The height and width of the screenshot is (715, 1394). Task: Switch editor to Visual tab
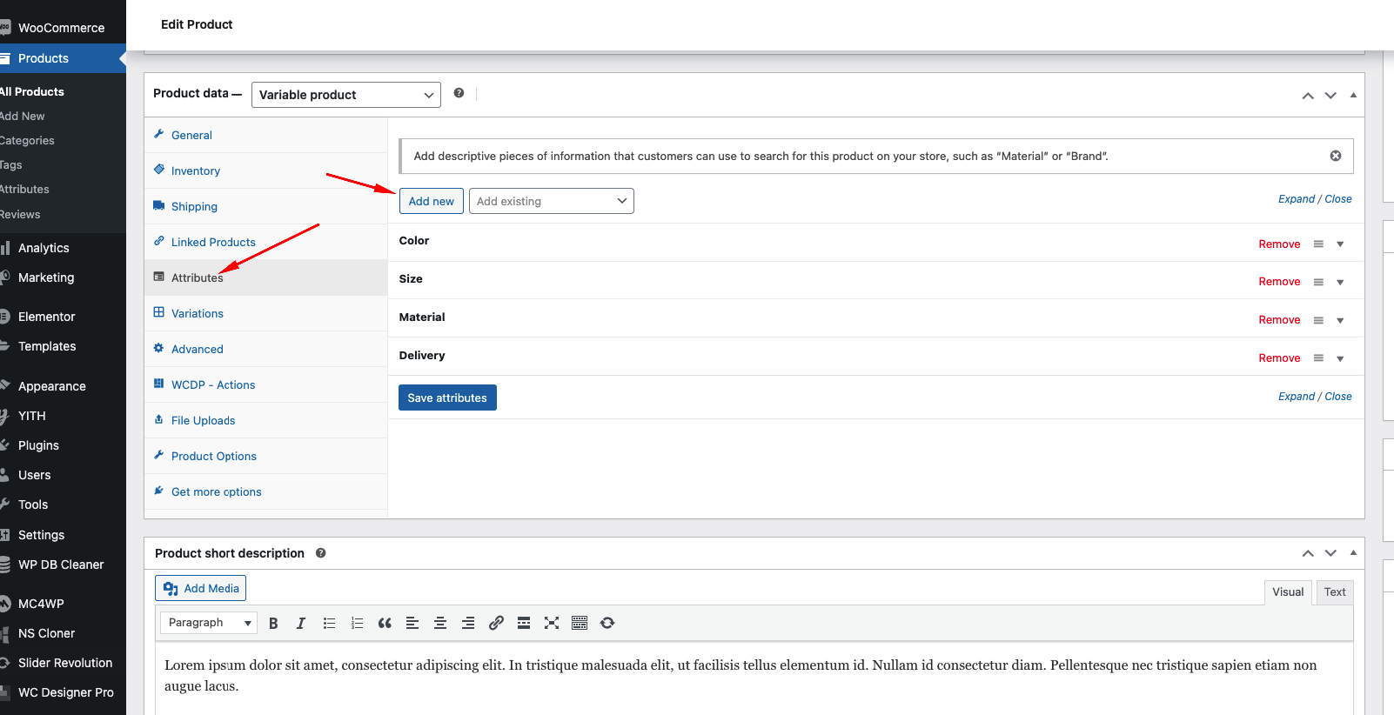click(1288, 592)
